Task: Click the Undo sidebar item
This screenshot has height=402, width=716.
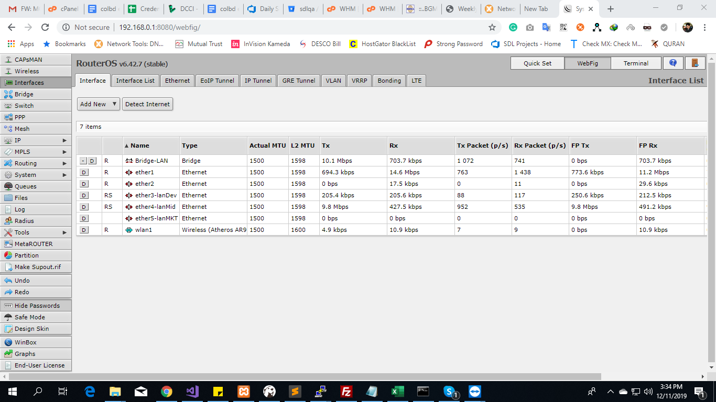Action: click(22, 281)
